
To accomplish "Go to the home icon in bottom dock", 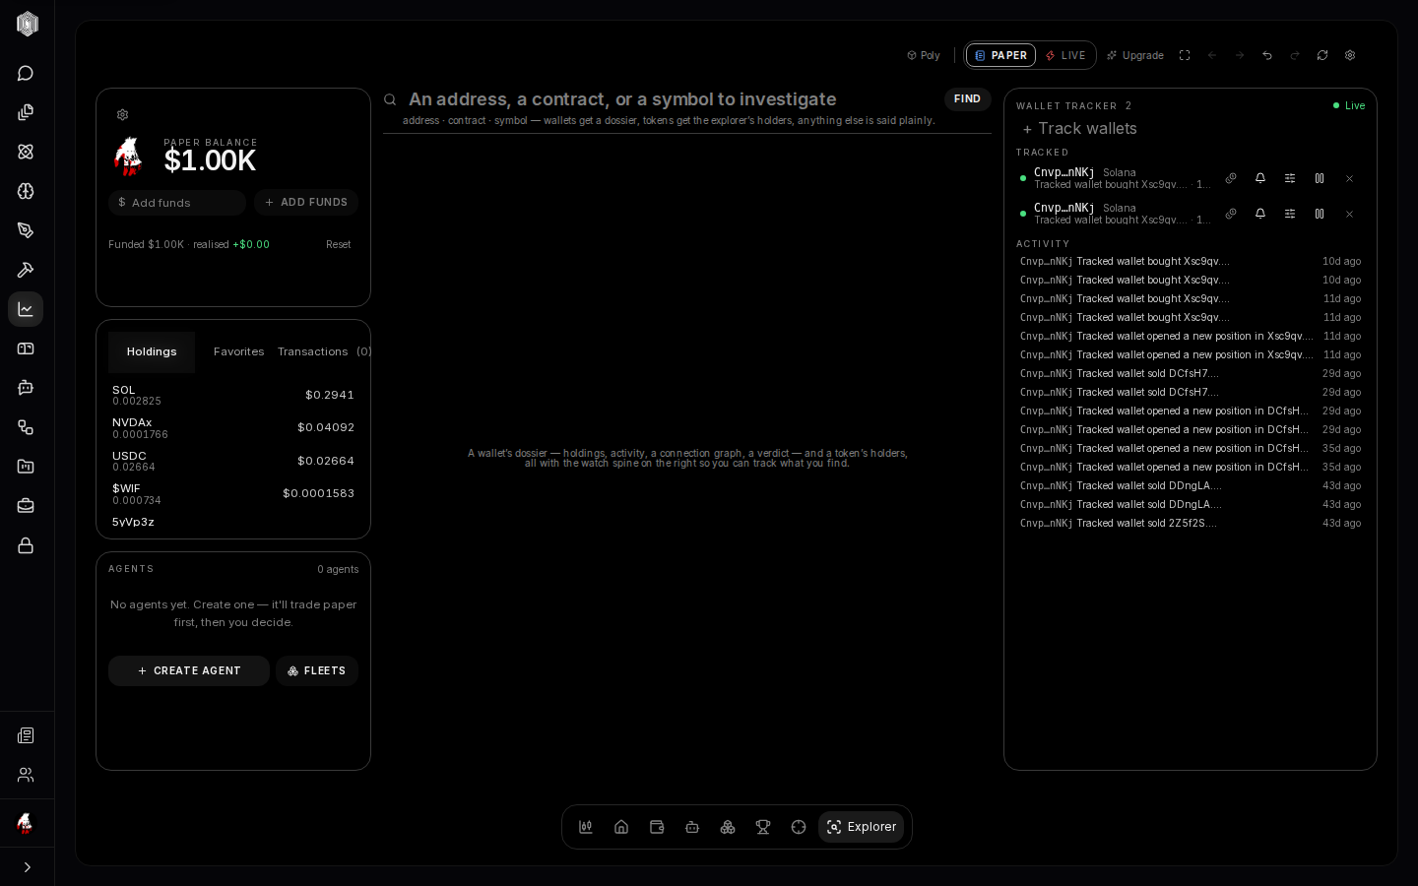I will (621, 827).
